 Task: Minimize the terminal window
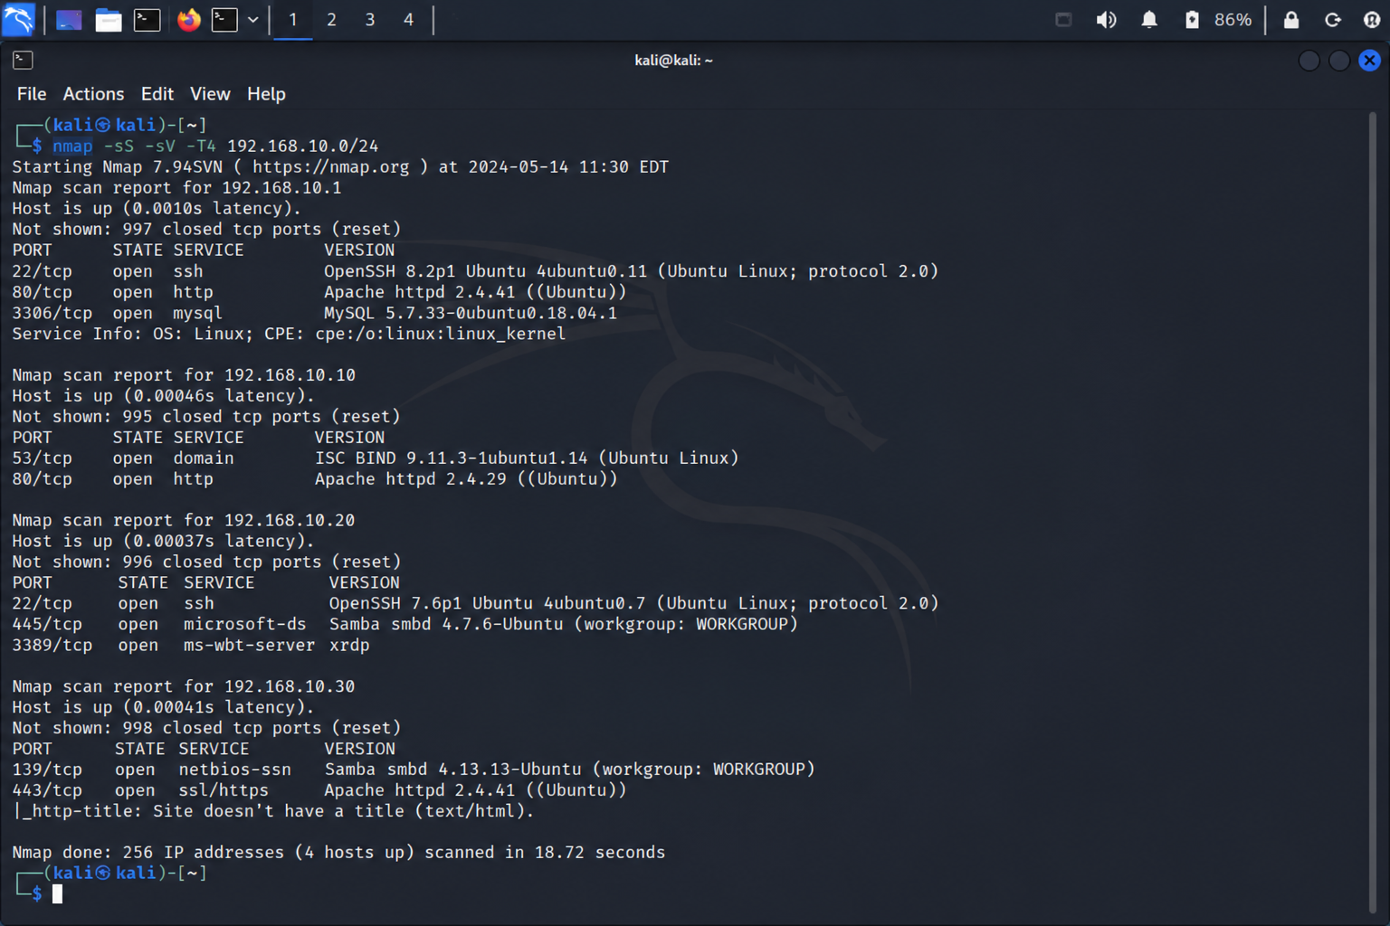(x=1309, y=61)
